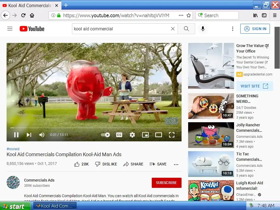Bookmark this page with the star icon

coord(189,15)
